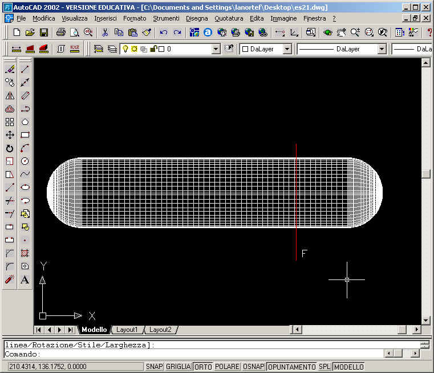The width and height of the screenshot is (434, 373).
Task: Click the Pan realtime hand icon
Action: [342, 33]
